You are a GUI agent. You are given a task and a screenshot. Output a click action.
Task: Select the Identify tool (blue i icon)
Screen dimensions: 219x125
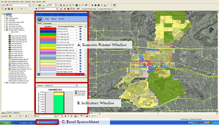(95, 5)
